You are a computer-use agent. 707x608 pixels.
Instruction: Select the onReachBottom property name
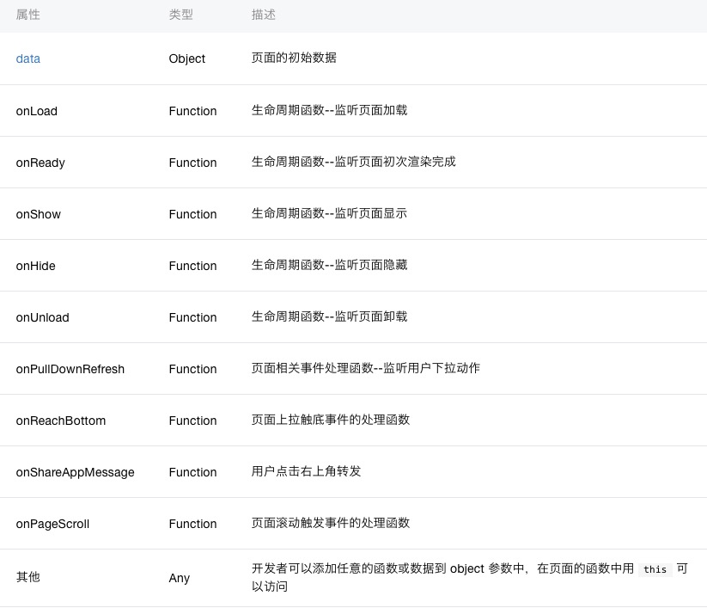pos(61,421)
